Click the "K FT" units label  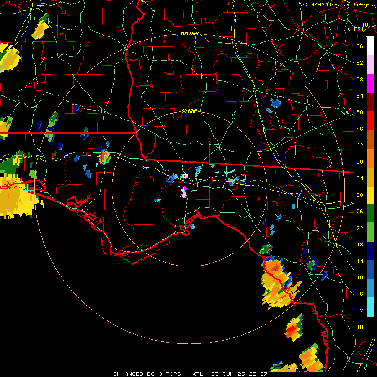354,29
